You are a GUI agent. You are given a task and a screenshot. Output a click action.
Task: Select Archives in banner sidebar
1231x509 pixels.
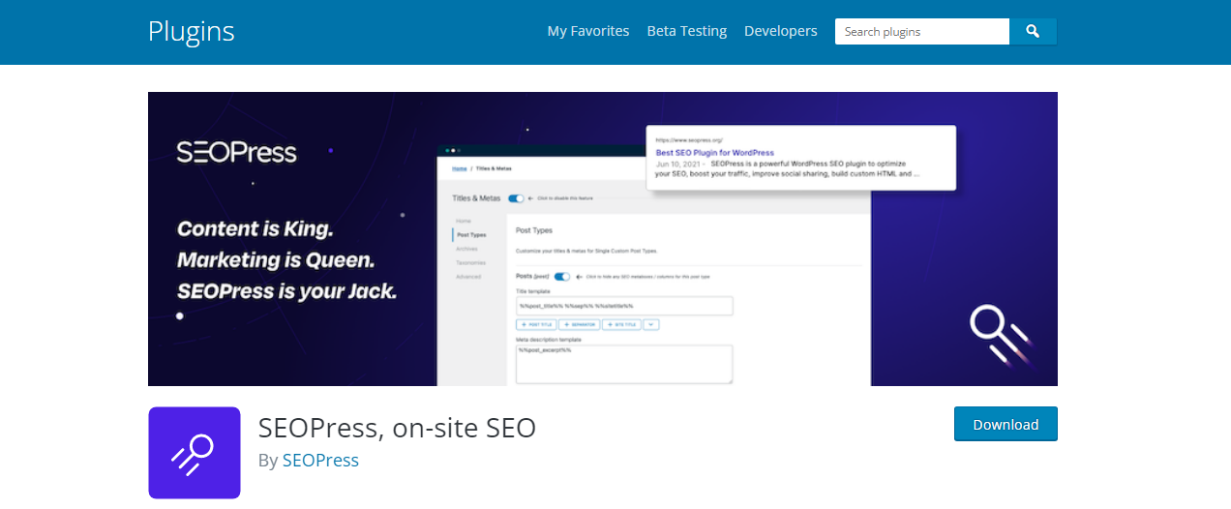pyautogui.click(x=467, y=249)
